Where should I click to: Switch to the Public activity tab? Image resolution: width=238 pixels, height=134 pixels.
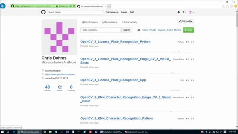coord(129,22)
